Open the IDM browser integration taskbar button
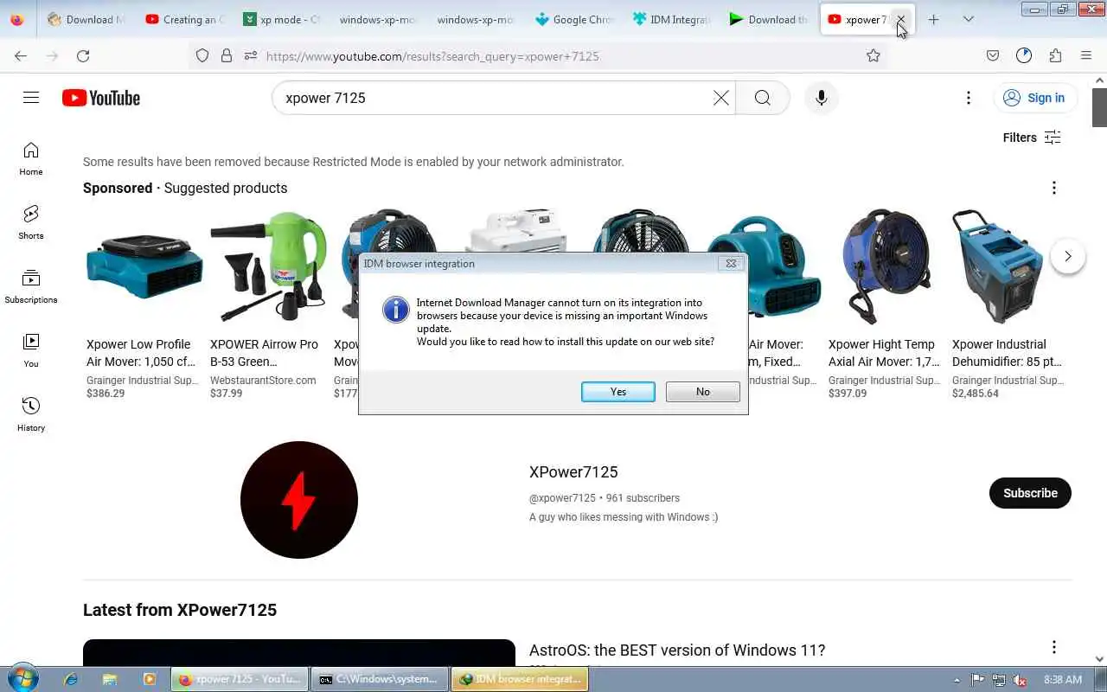The image size is (1107, 692). click(x=520, y=680)
